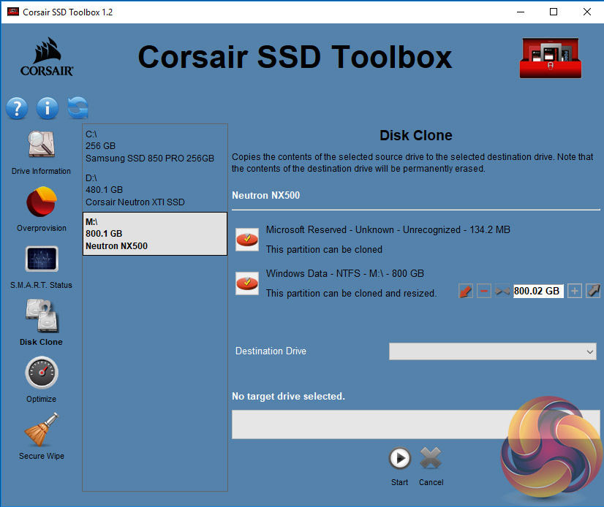Image resolution: width=604 pixels, height=507 pixels.
Task: Open the blue info icon
Action: tap(48, 108)
